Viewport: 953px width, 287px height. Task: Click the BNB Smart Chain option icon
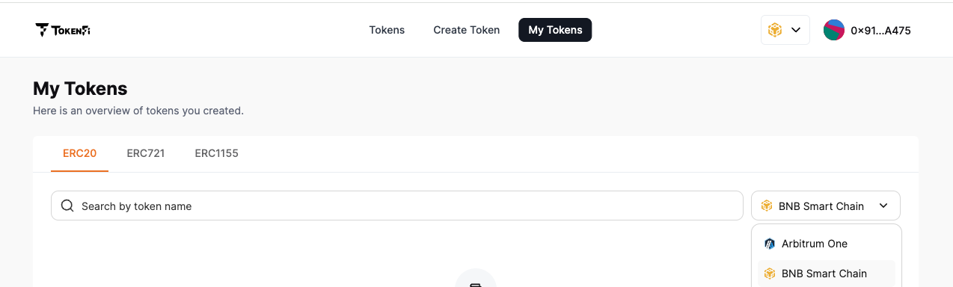pyautogui.click(x=770, y=274)
